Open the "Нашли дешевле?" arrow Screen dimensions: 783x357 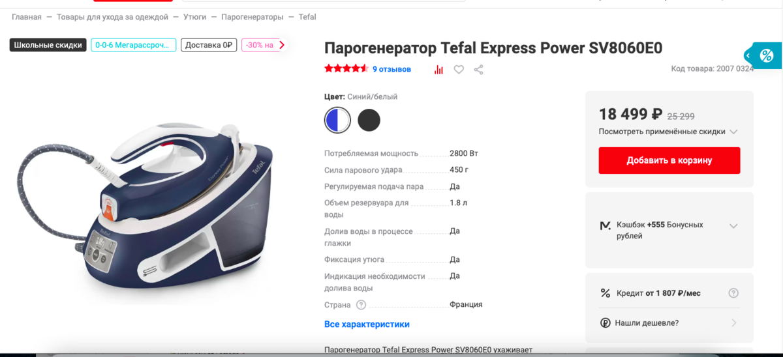coord(733,322)
